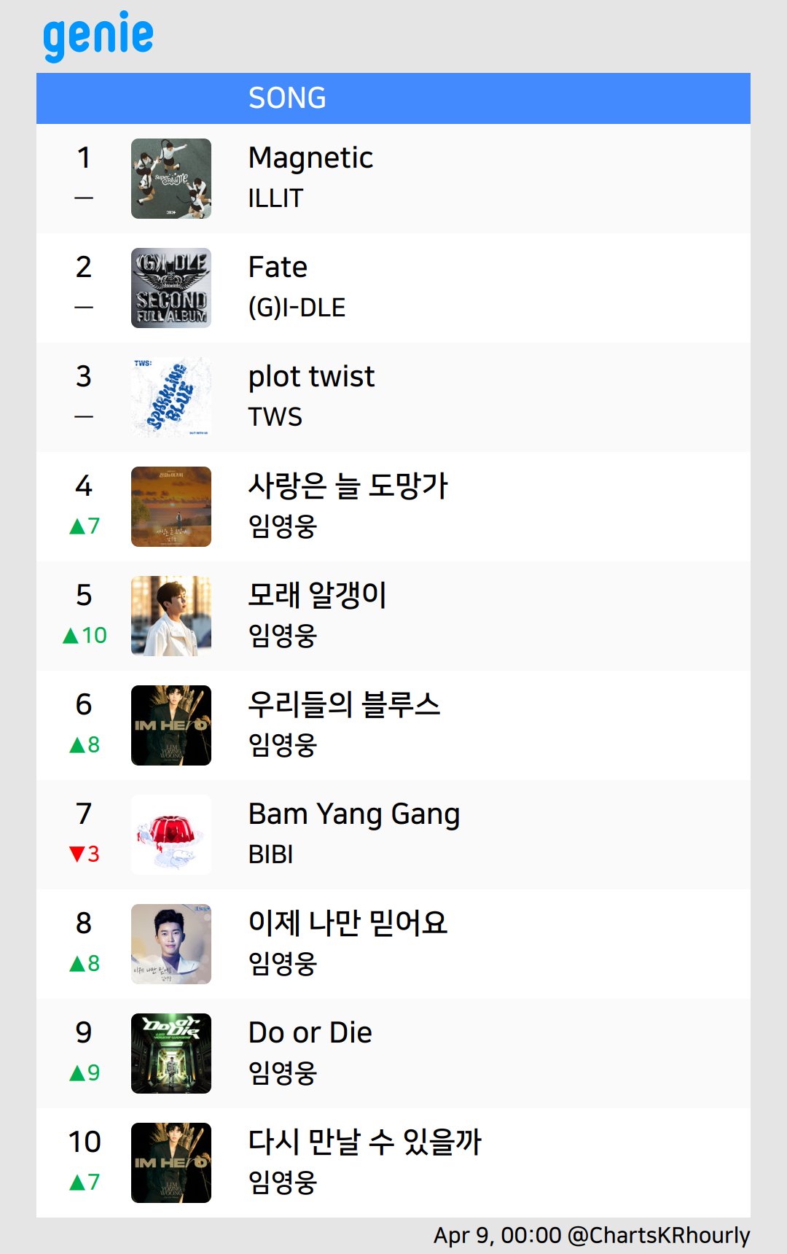Screen dimensions: 787x1254
Task: Open artist BIBI
Action: click(x=270, y=854)
